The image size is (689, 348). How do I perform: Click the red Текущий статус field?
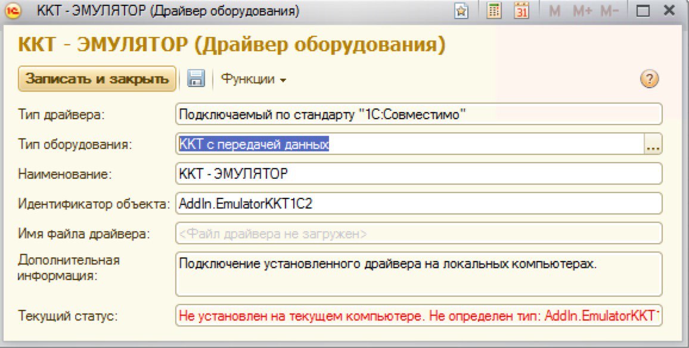[419, 316]
